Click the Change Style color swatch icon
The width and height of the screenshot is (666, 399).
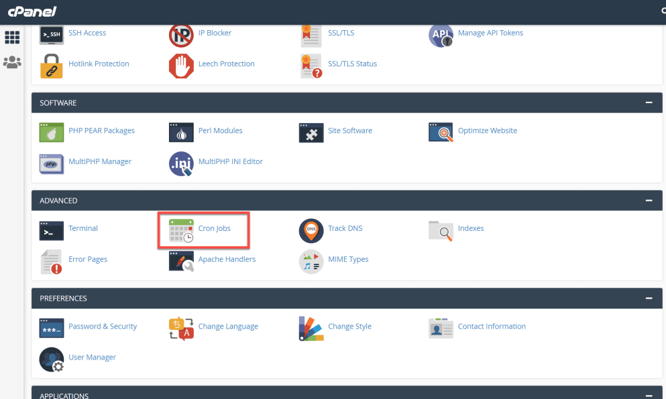click(311, 327)
